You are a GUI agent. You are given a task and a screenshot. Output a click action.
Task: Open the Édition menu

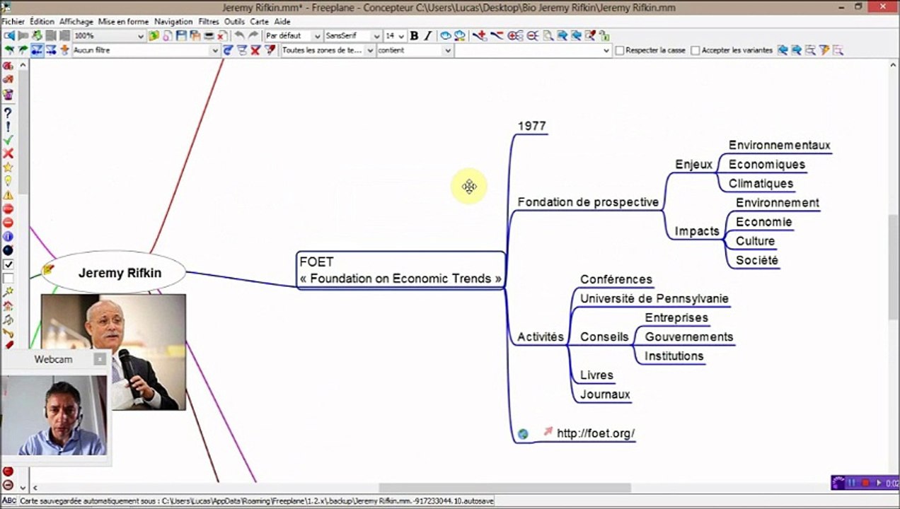(42, 22)
